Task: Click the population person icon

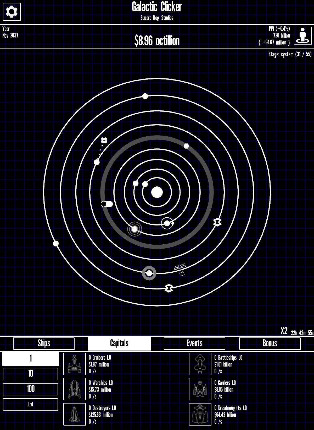Action: click(x=303, y=36)
